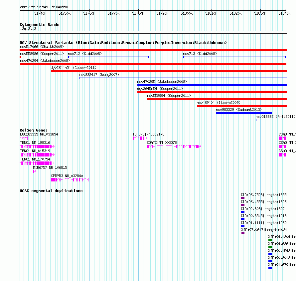Select the TENC1|NM_198316 gene glyph
This screenshot has height=281, width=296.
37,146
